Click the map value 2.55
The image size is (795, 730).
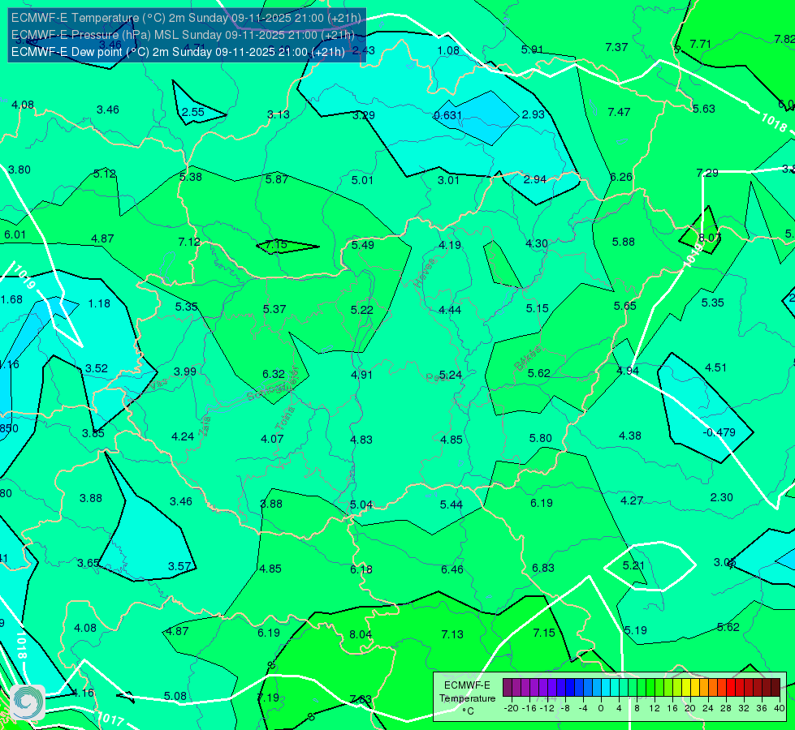tap(193, 112)
